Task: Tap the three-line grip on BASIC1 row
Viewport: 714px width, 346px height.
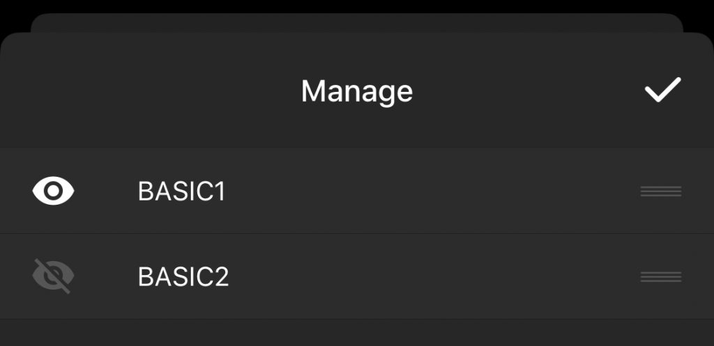Action: pyautogui.click(x=660, y=191)
